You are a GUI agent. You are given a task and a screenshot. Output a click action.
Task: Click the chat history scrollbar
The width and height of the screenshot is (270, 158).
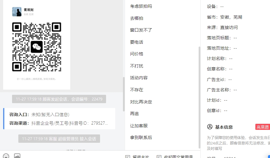pyautogui.click(x=124, y=94)
